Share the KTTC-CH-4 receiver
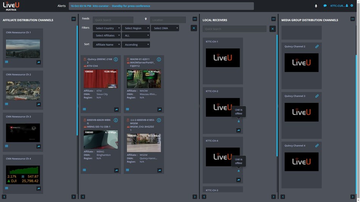This screenshot has height=202, width=360. pyautogui.click(x=239, y=180)
